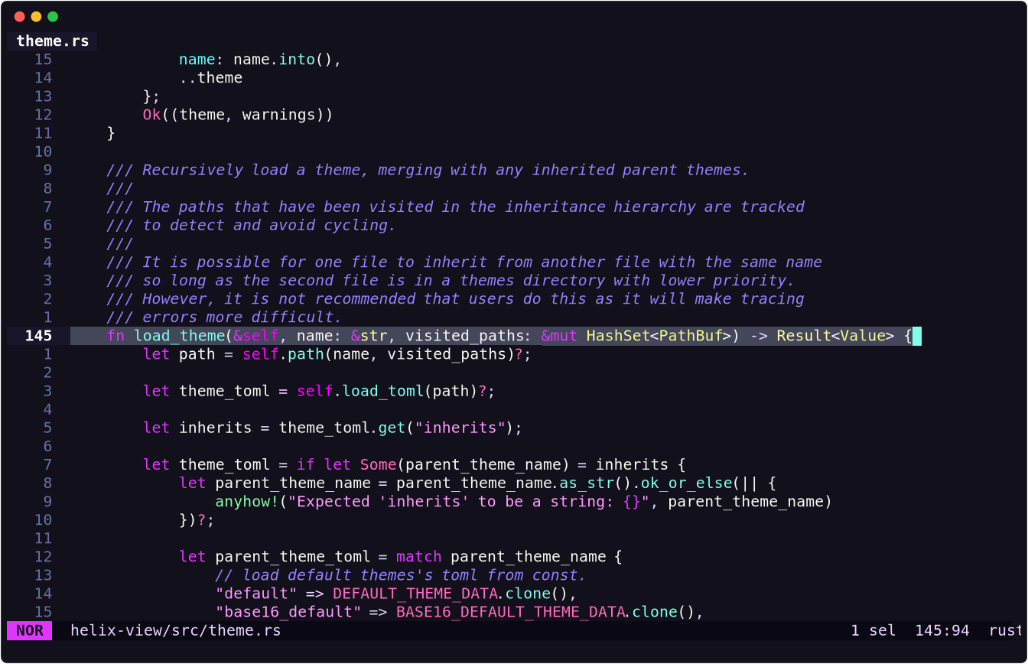Click the helix-view/src/theme.rs file path
Viewport: 1028px width, 664px height.
coord(175,630)
